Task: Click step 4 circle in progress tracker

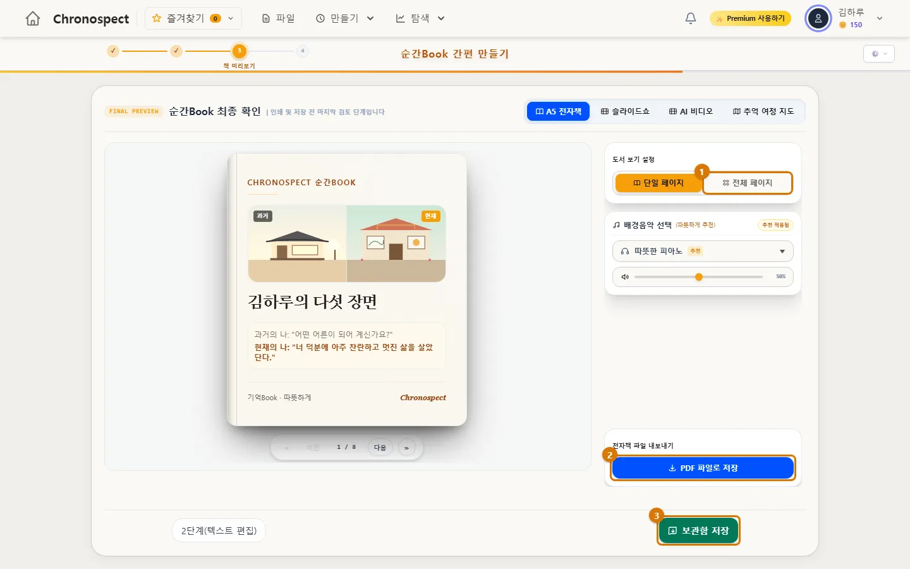Action: pyautogui.click(x=303, y=51)
